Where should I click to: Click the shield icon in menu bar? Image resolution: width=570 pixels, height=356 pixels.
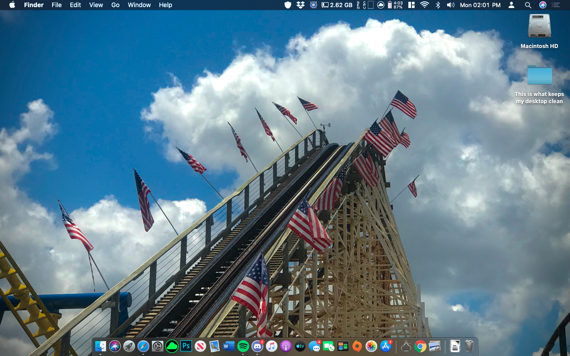tap(288, 5)
